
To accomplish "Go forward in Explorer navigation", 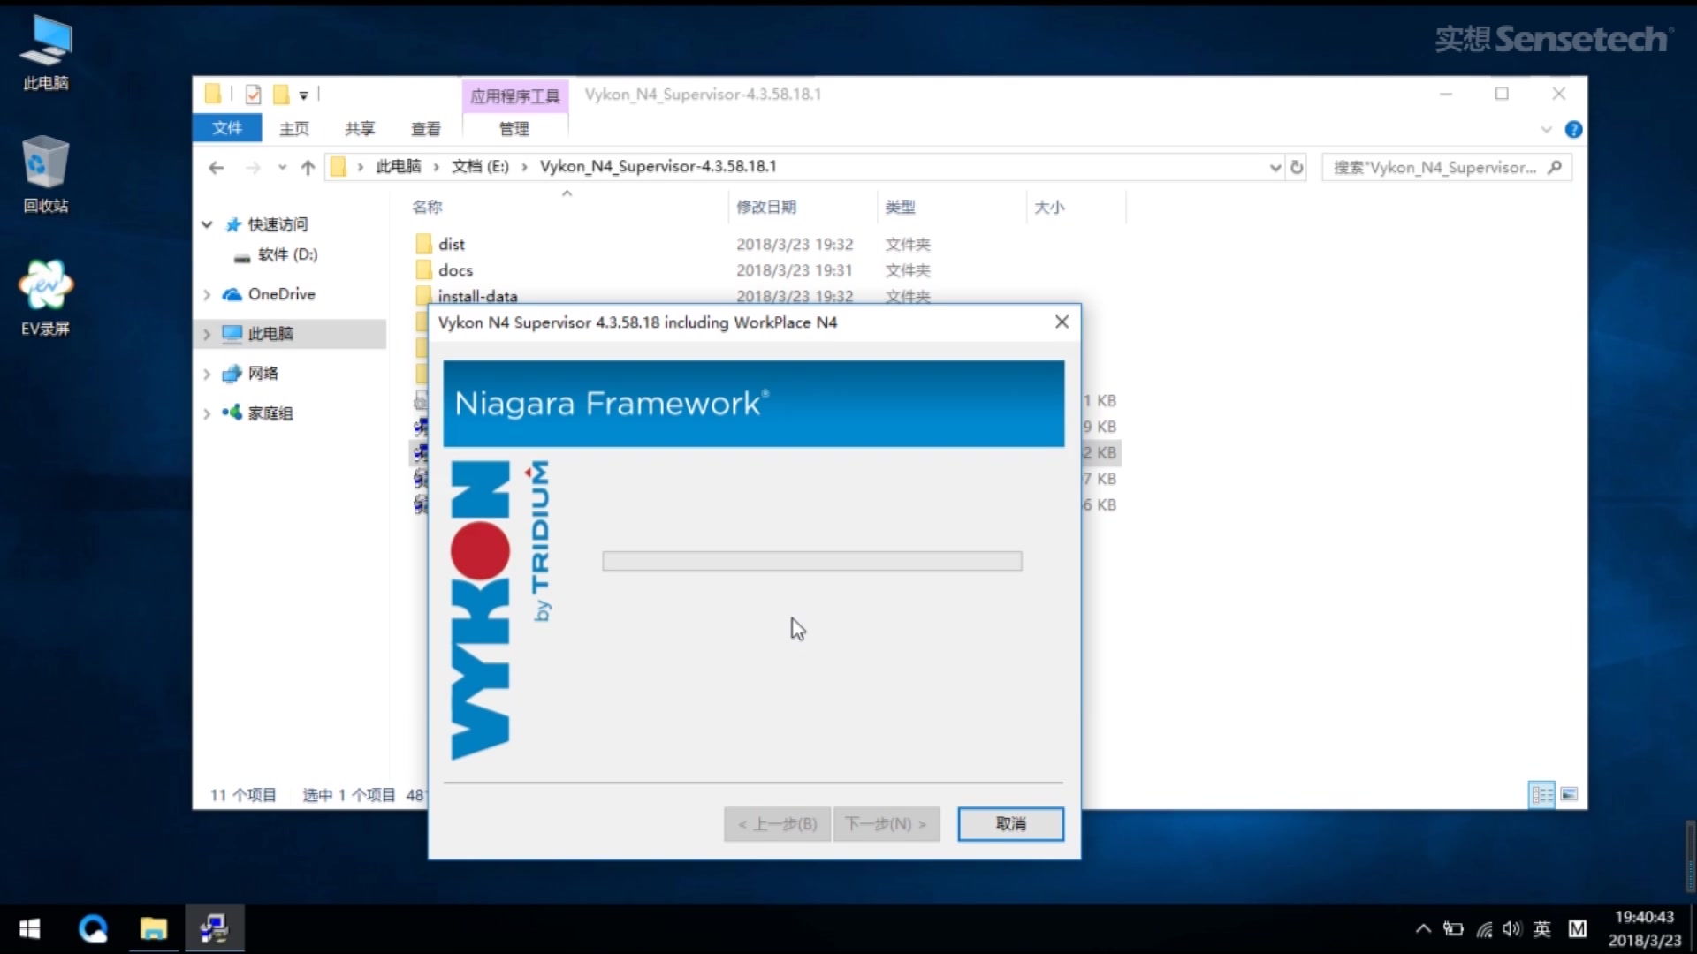I will tap(253, 167).
